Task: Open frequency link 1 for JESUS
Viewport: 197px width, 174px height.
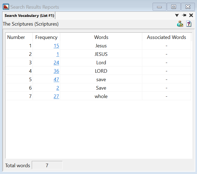Action: click(58, 54)
